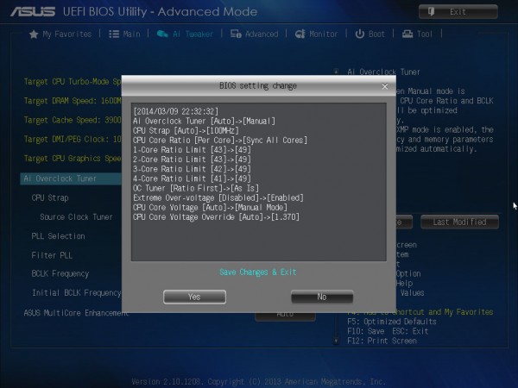
Task: Click the Target CPU Turbo-Mode line
Action: [x=73, y=82]
